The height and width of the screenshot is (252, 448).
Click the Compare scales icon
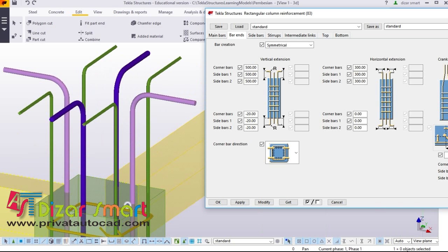(186, 40)
